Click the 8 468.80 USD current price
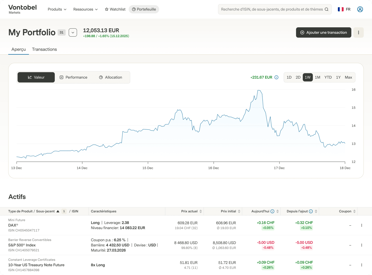The height and width of the screenshot is (275, 372). (186, 243)
